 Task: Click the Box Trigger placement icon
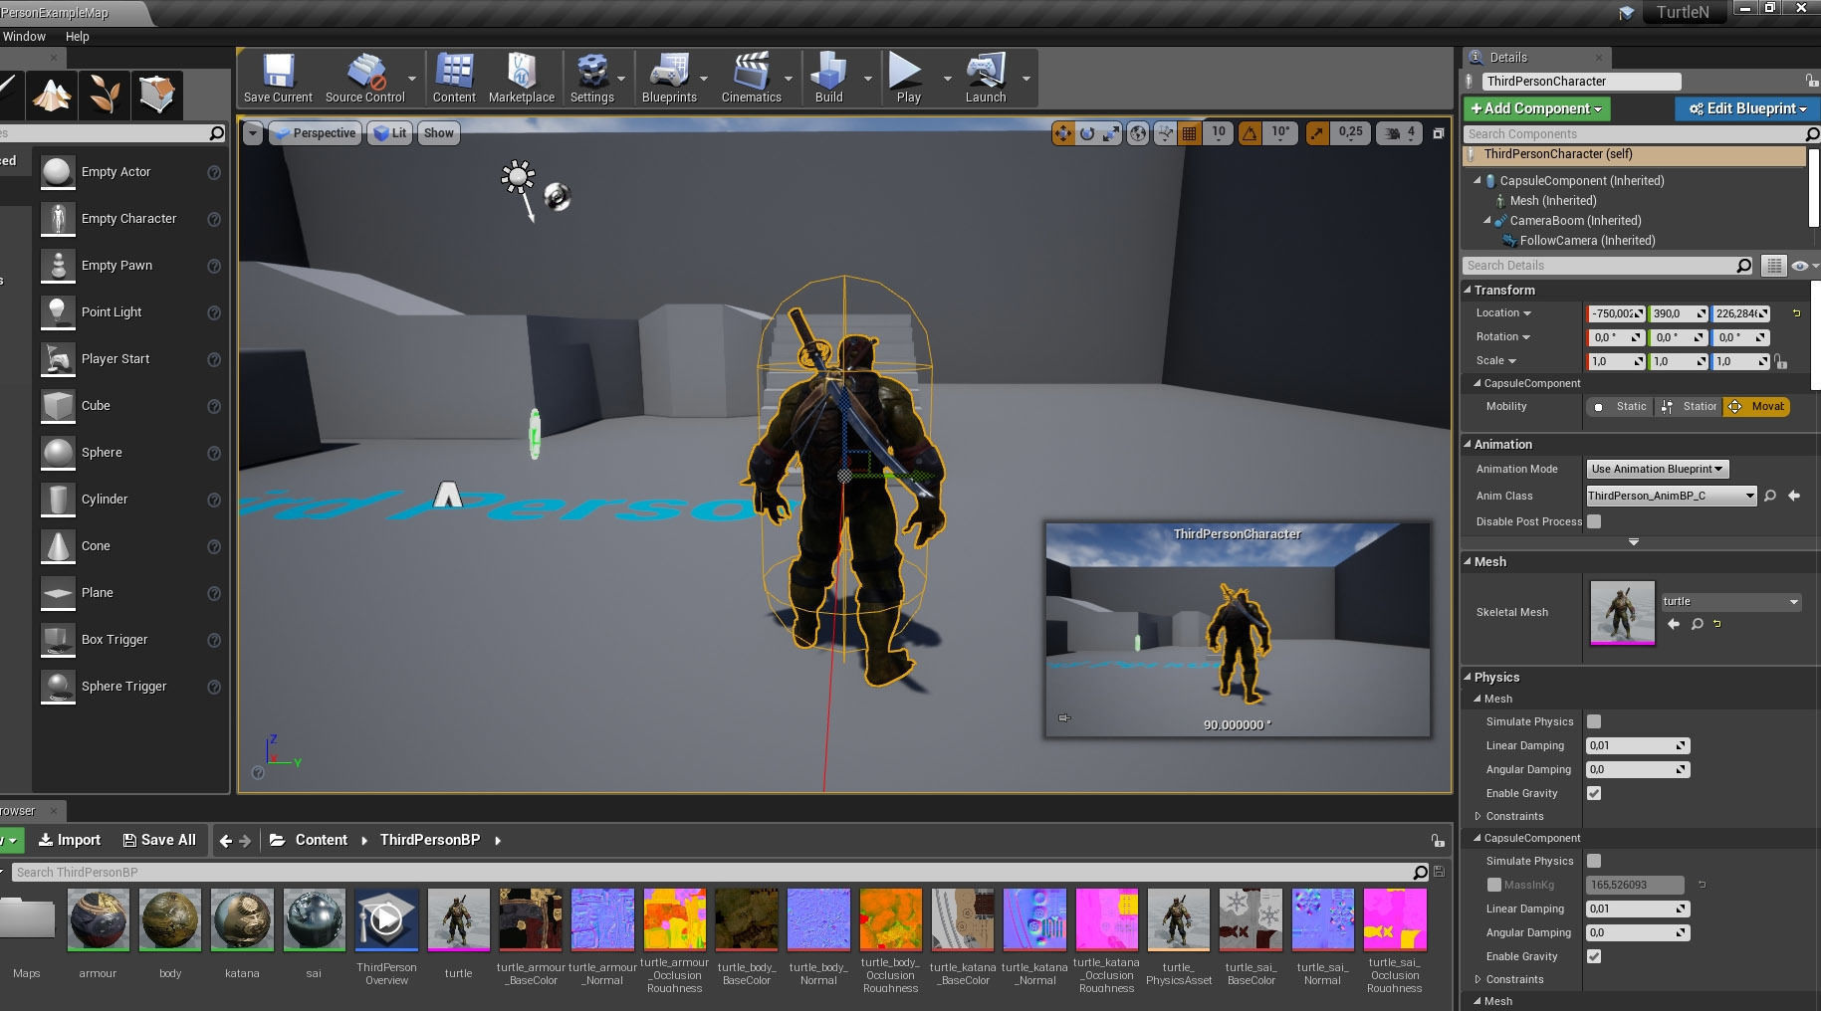58,640
